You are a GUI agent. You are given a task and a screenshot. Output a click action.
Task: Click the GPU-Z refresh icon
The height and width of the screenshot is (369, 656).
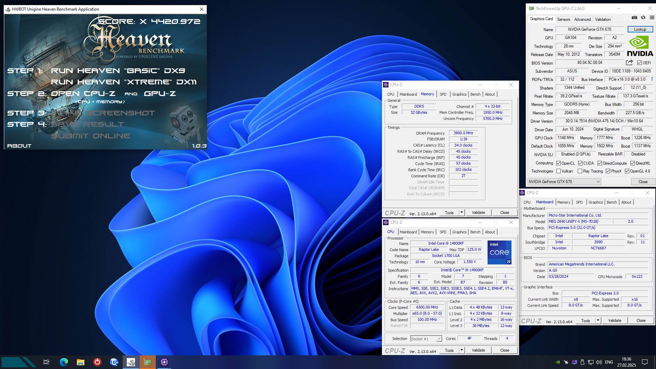tap(643, 18)
